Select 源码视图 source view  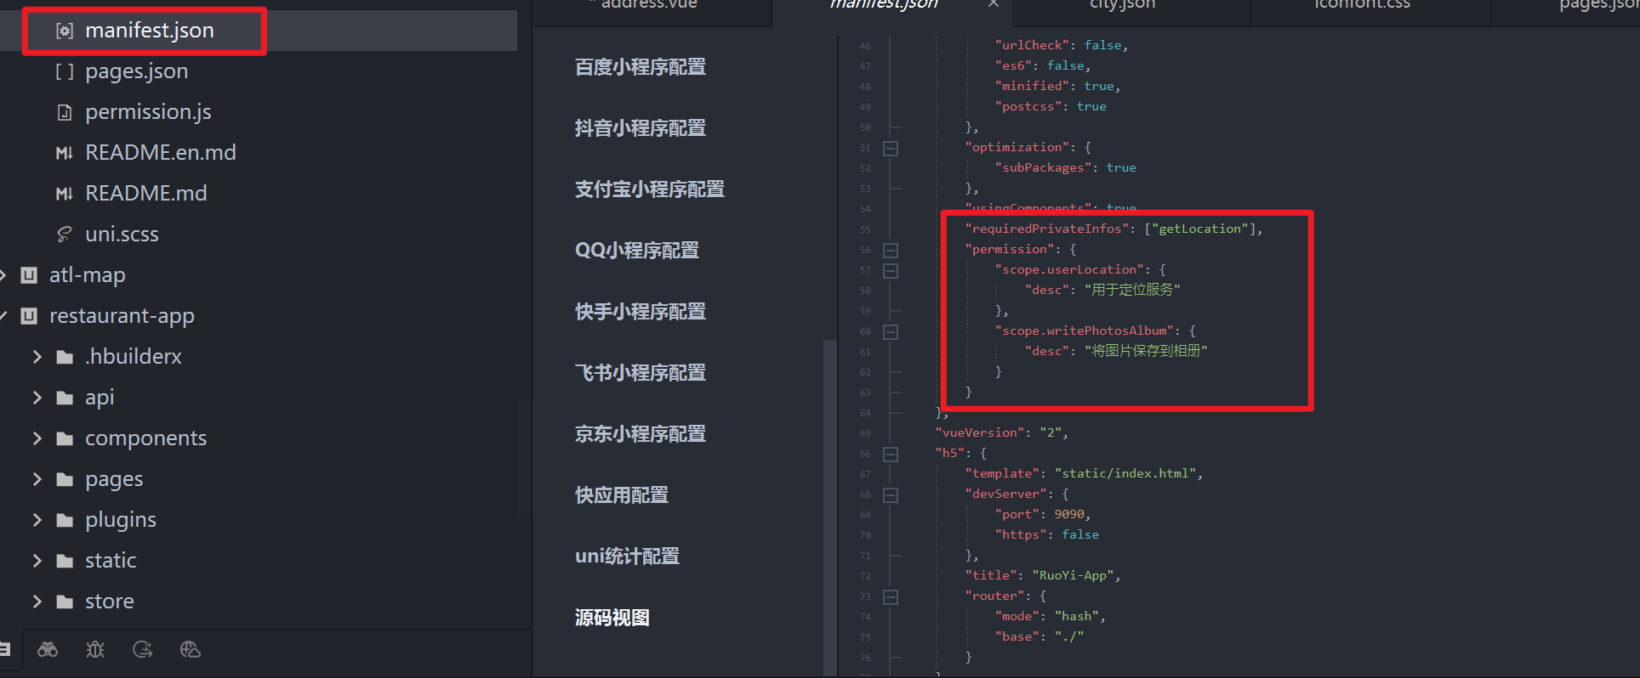coord(612,618)
